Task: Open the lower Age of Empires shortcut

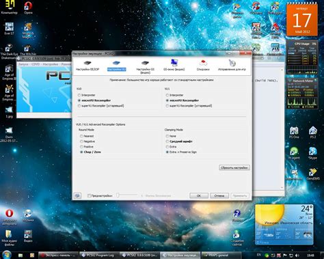Action: (9, 93)
